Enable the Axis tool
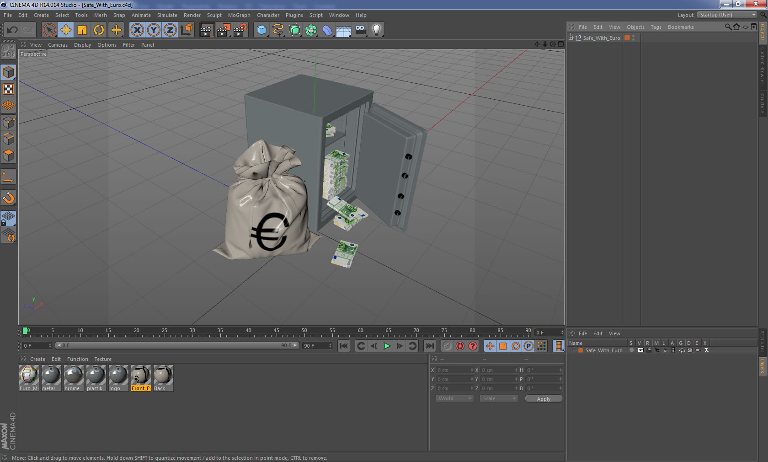 (8, 176)
